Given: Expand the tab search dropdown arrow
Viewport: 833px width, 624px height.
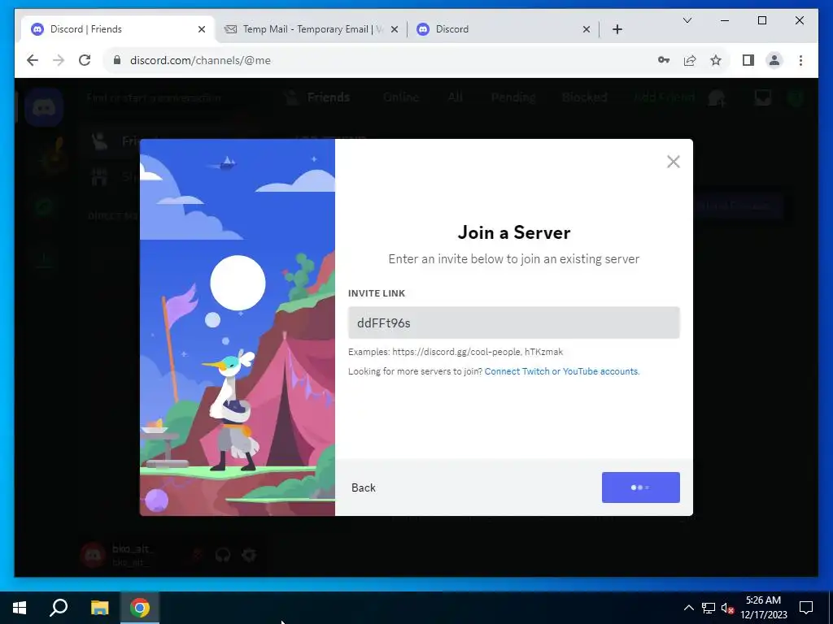Looking at the screenshot, I should tap(687, 20).
